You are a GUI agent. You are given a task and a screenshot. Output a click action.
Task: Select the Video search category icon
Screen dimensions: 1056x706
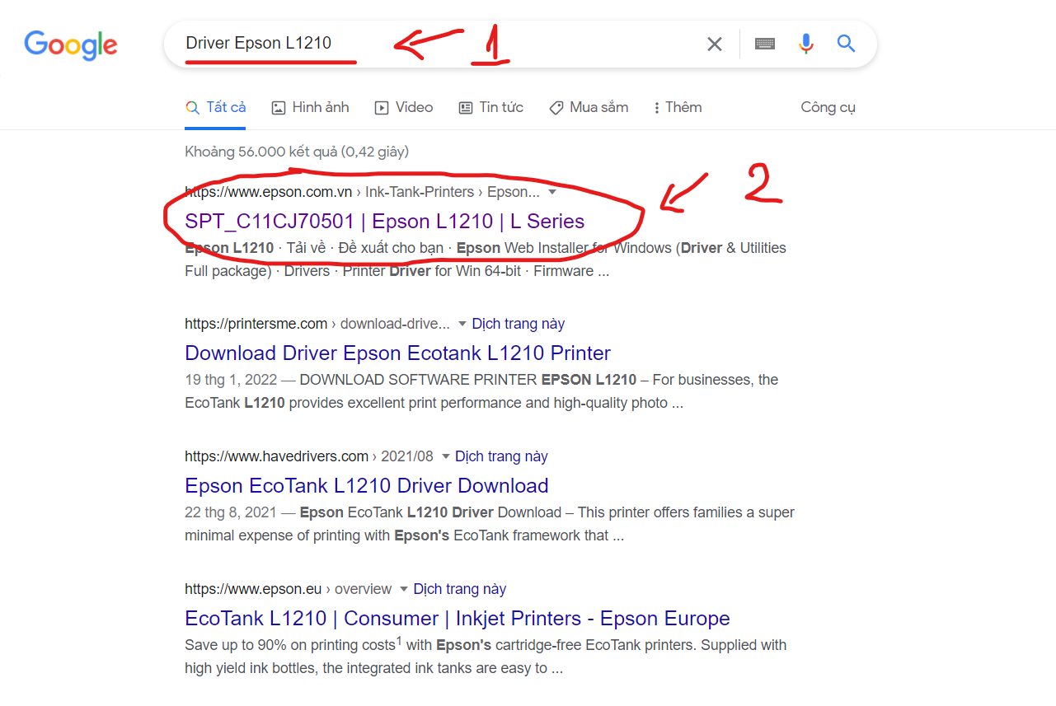click(382, 107)
